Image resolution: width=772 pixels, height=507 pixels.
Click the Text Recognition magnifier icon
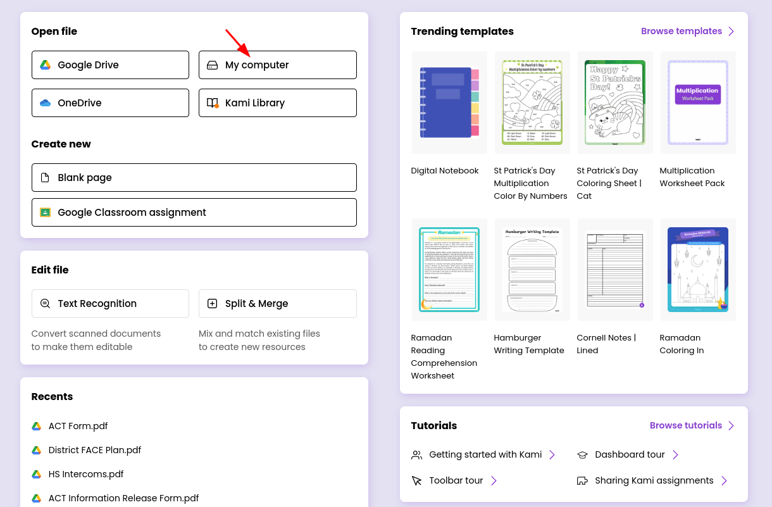45,304
